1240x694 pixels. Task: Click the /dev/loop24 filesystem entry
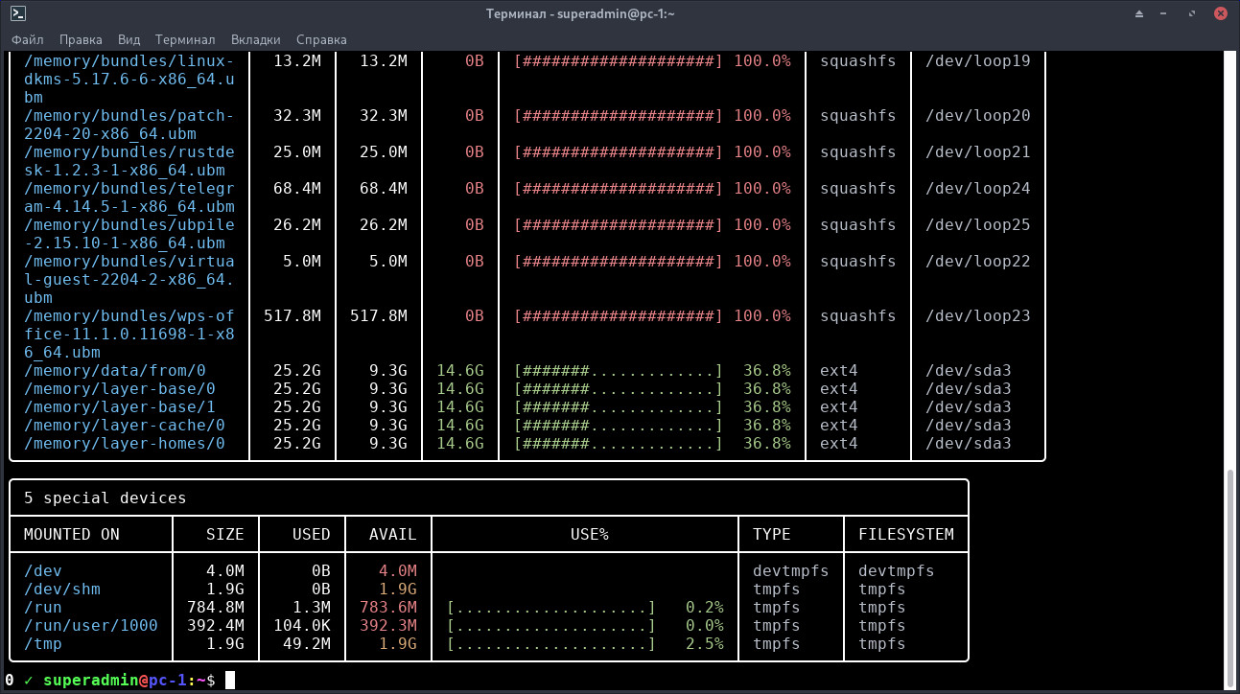[978, 188]
